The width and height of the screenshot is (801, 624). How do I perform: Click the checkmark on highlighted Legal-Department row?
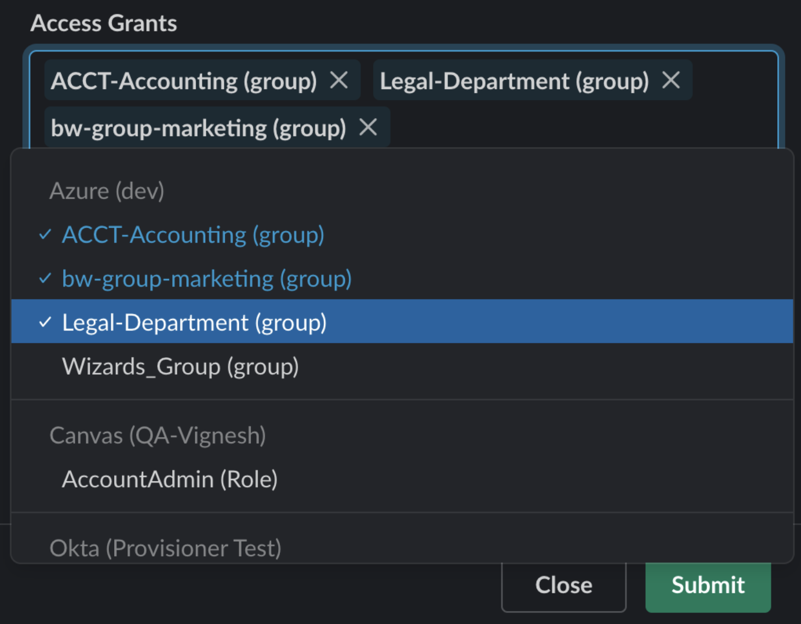pyautogui.click(x=45, y=322)
